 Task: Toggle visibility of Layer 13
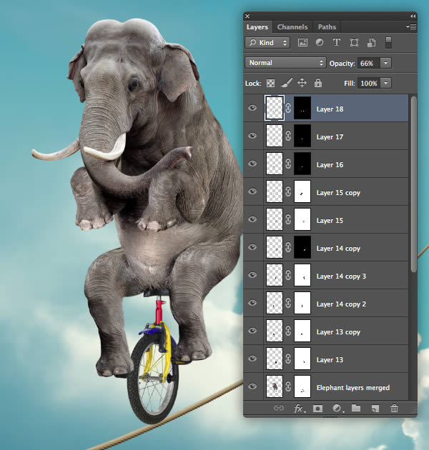coord(252,359)
